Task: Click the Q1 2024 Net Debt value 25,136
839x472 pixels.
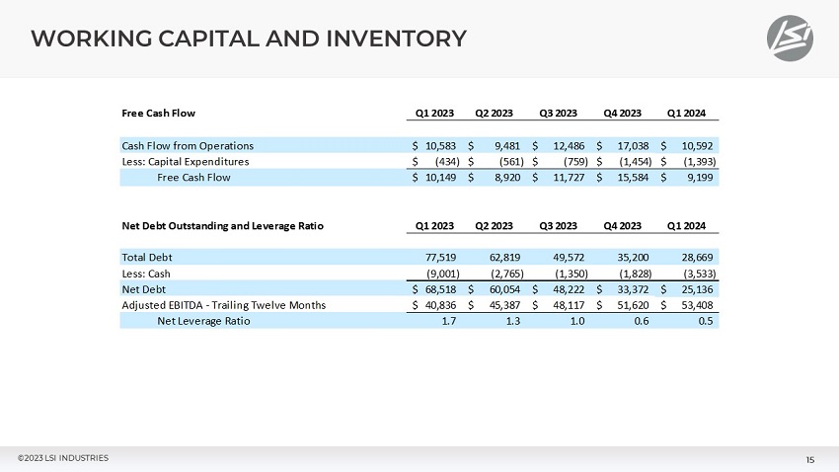Action: coord(697,288)
